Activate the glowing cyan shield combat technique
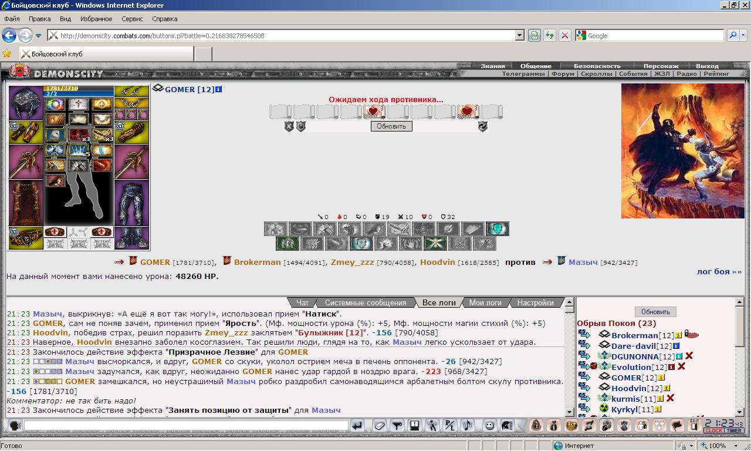 [x=498, y=229]
